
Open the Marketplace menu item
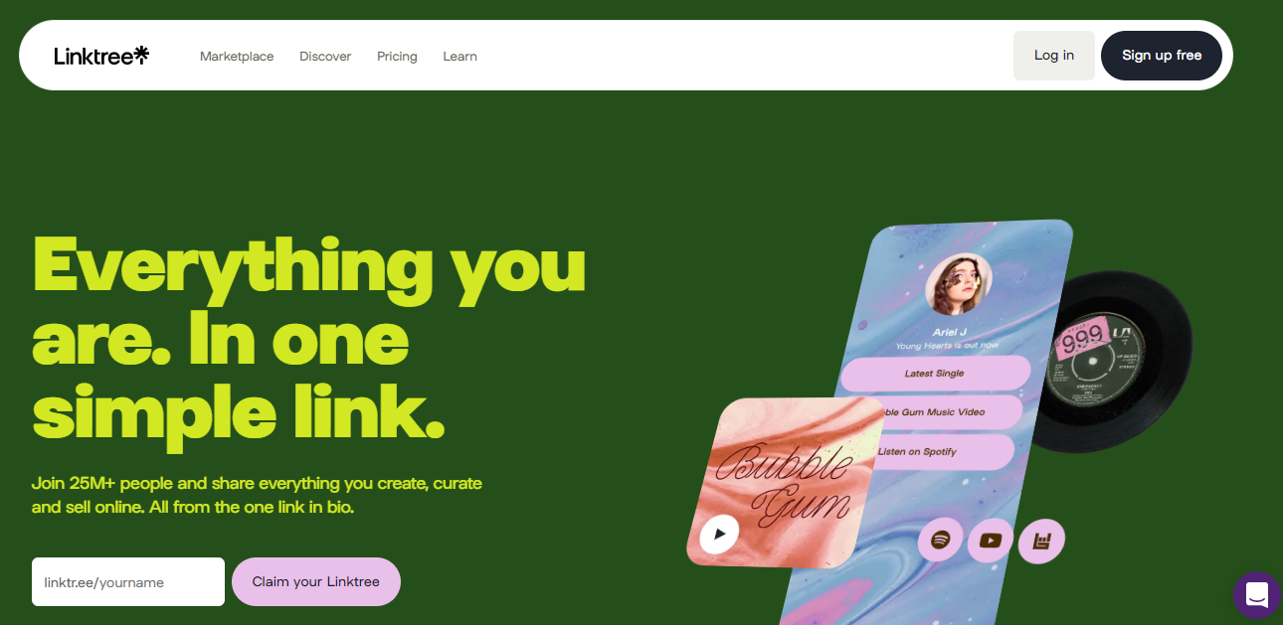point(237,57)
